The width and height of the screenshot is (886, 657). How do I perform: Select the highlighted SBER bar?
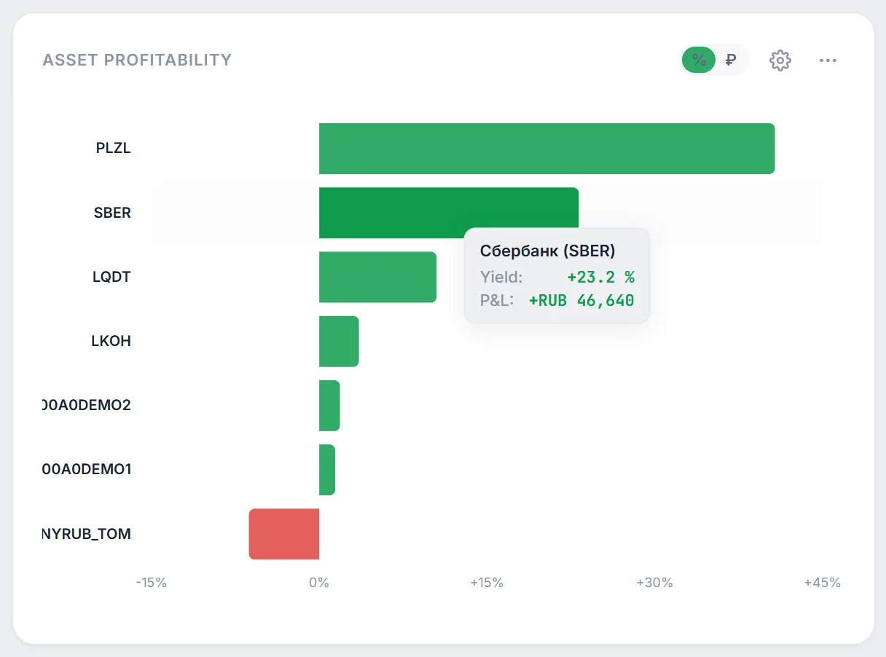[449, 213]
